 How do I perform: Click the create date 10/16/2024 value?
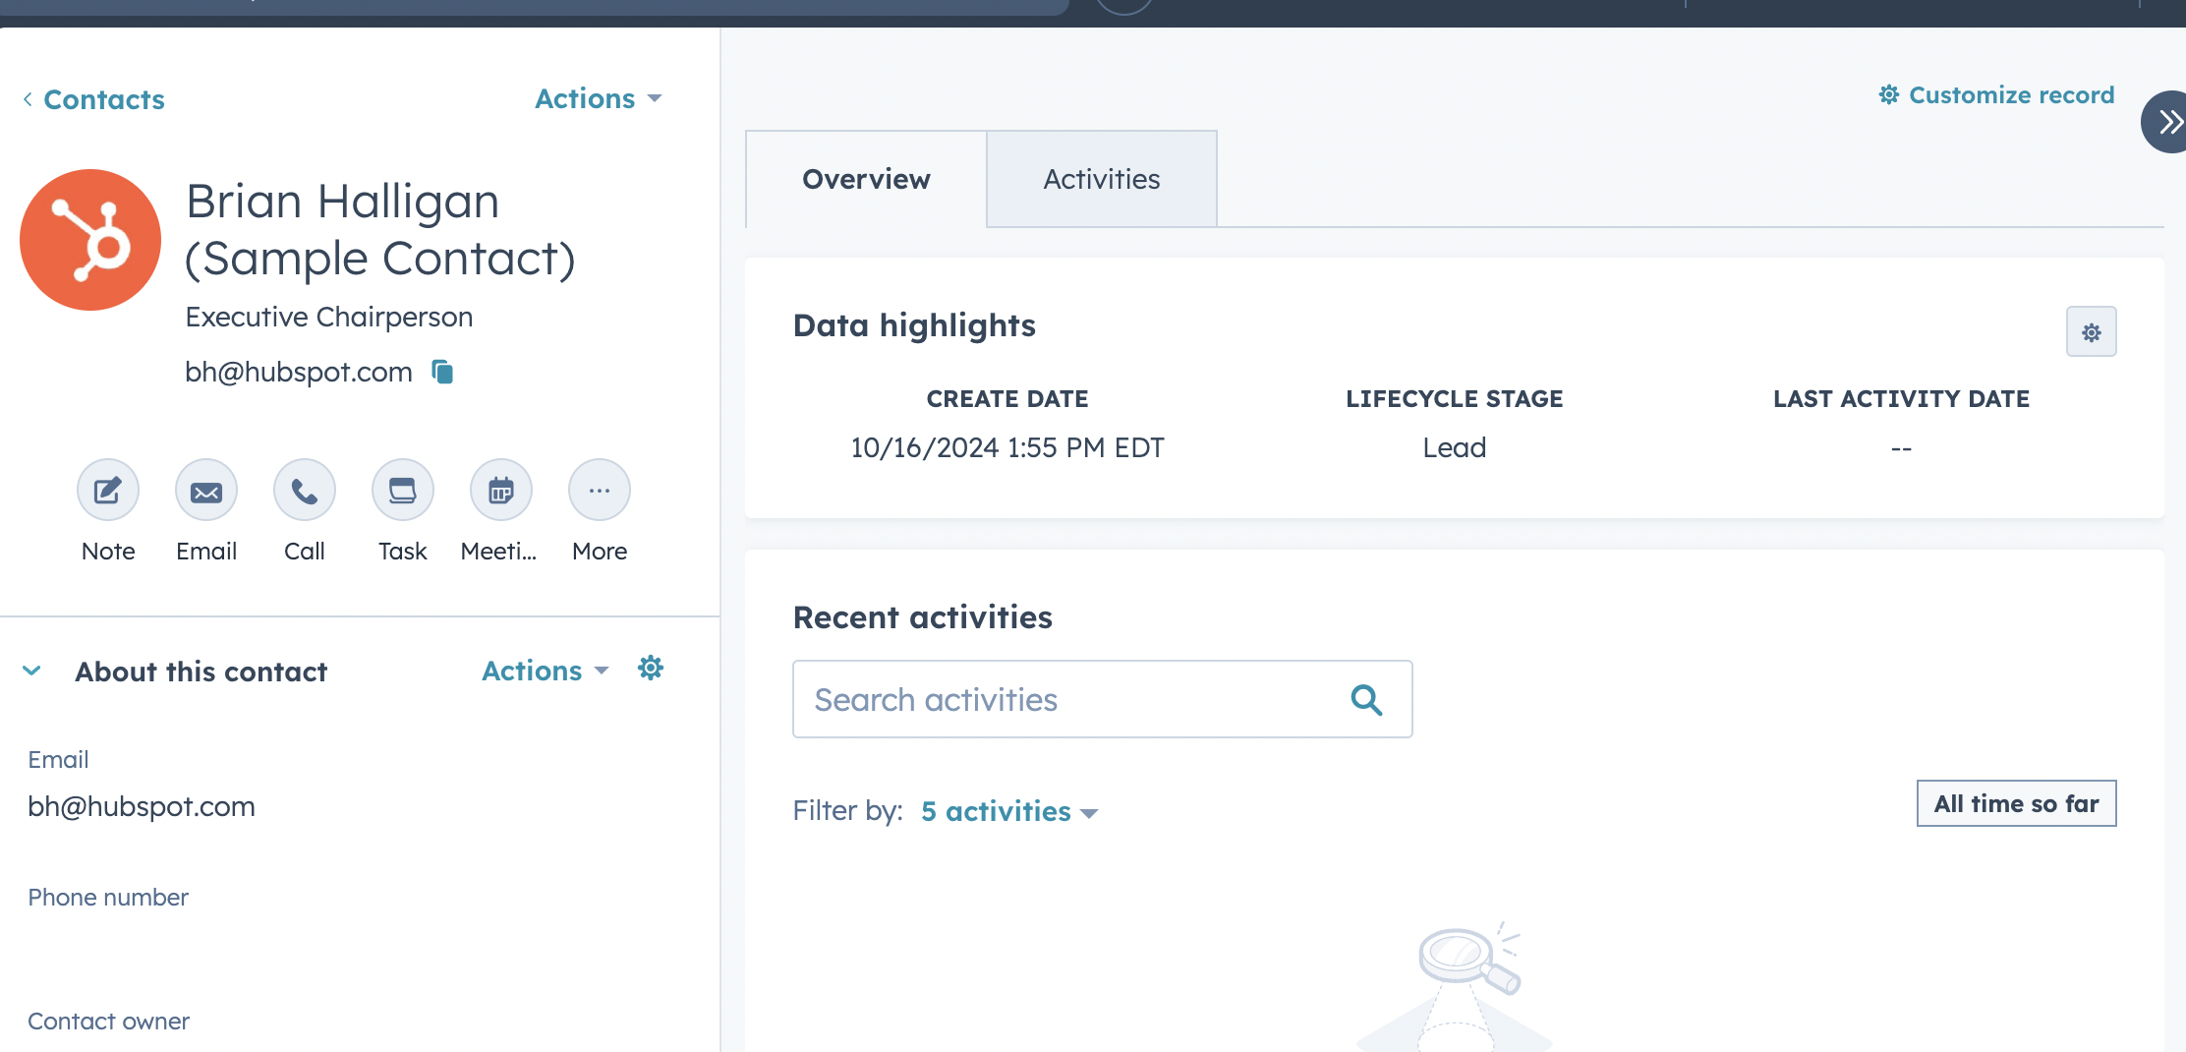1007,448
